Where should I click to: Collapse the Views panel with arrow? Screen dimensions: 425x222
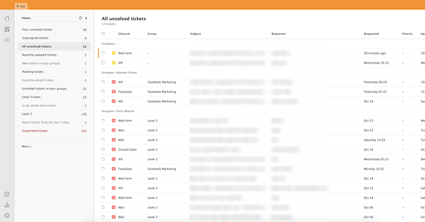(86, 18)
